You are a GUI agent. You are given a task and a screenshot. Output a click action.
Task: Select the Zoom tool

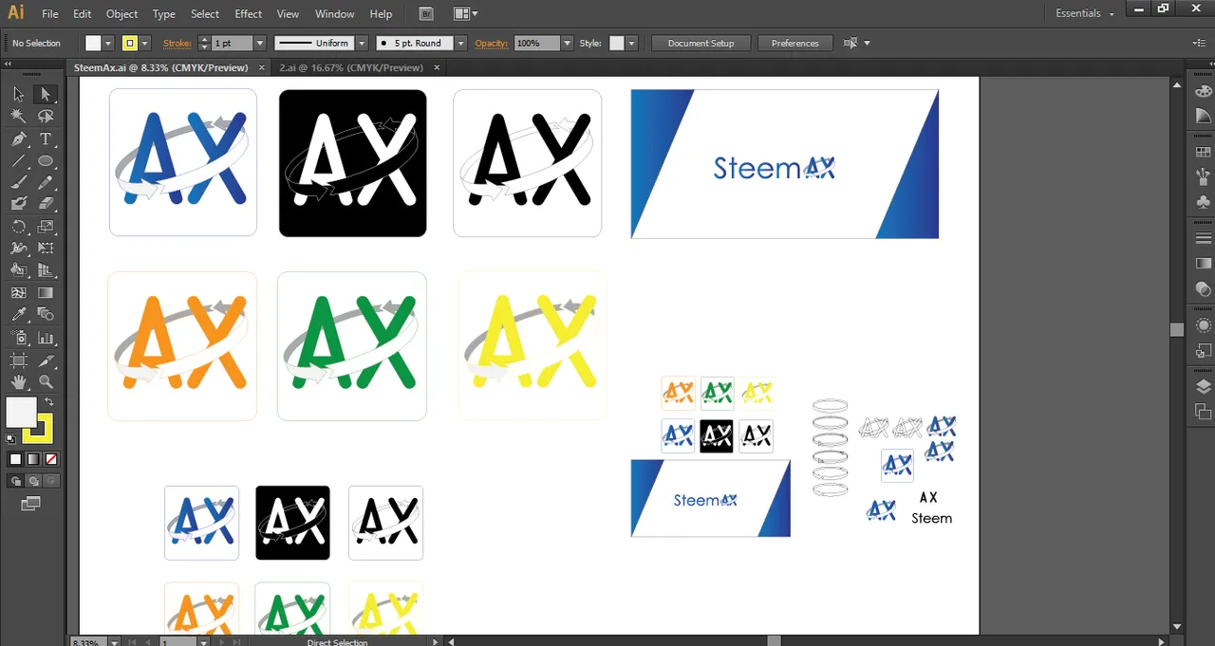point(45,382)
